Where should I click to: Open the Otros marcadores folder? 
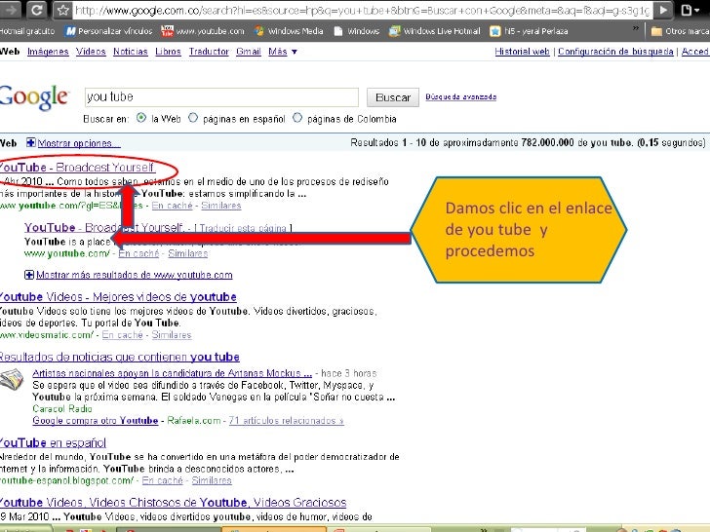pos(680,31)
